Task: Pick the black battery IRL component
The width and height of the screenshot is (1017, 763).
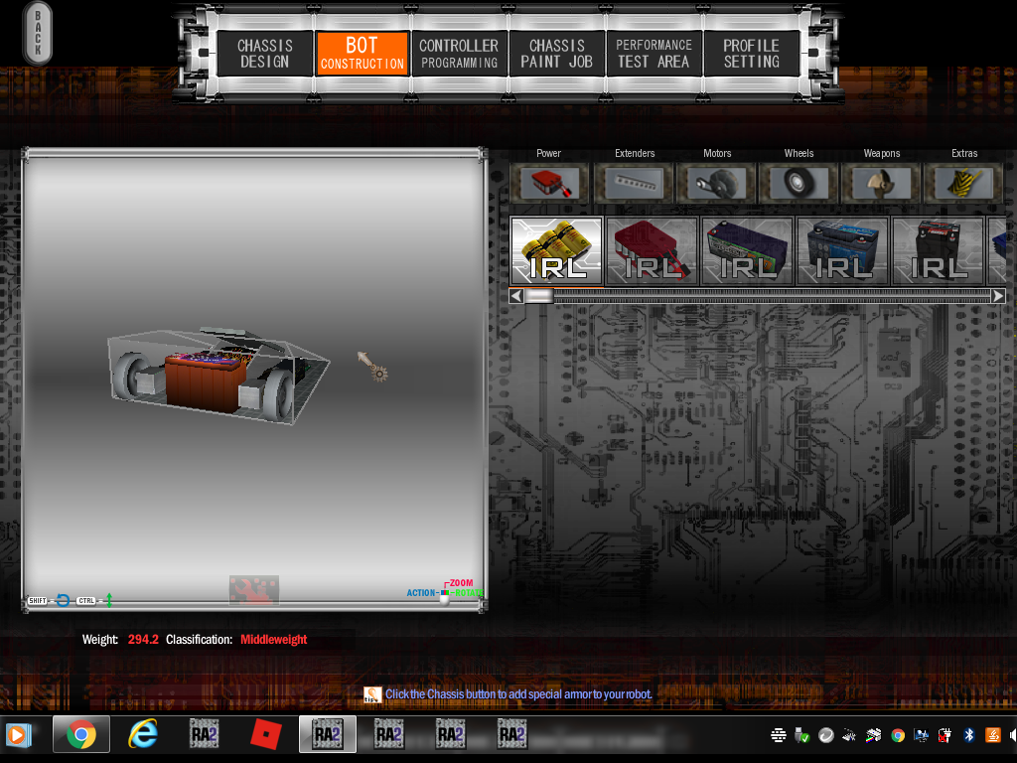Action: pyautogui.click(x=938, y=251)
